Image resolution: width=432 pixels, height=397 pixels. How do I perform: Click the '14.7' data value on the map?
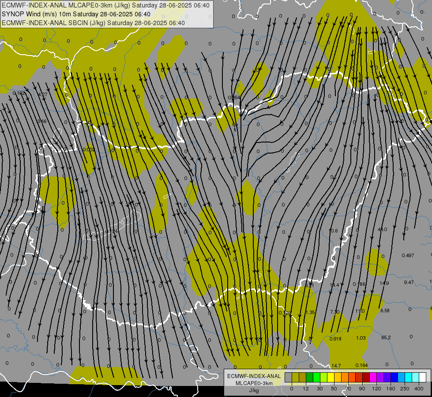336,366
